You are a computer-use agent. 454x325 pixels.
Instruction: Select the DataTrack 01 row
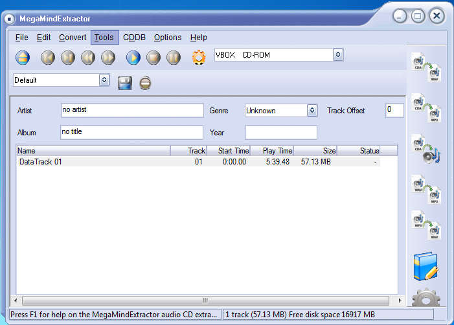click(198, 161)
